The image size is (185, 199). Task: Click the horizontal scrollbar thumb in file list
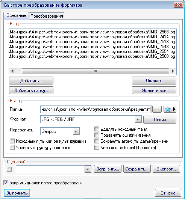[96, 71]
